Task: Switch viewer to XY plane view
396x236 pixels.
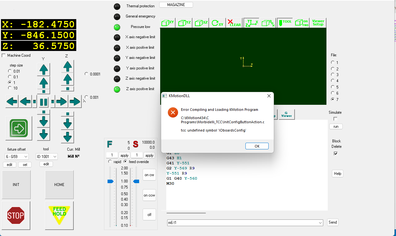Action: [x=168, y=23]
